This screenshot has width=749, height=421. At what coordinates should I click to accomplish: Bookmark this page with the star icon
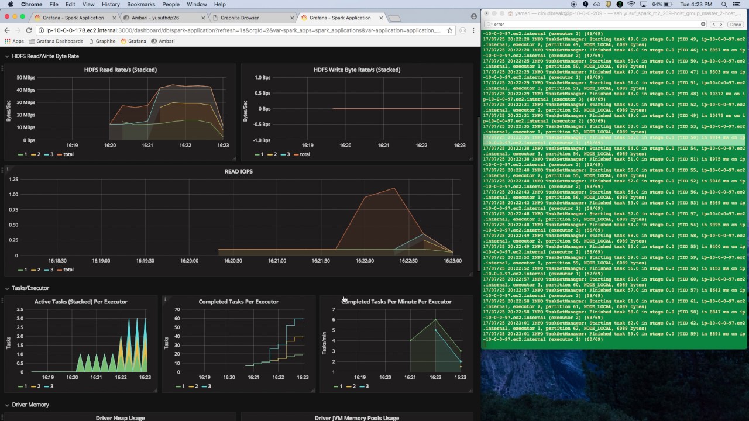449,30
